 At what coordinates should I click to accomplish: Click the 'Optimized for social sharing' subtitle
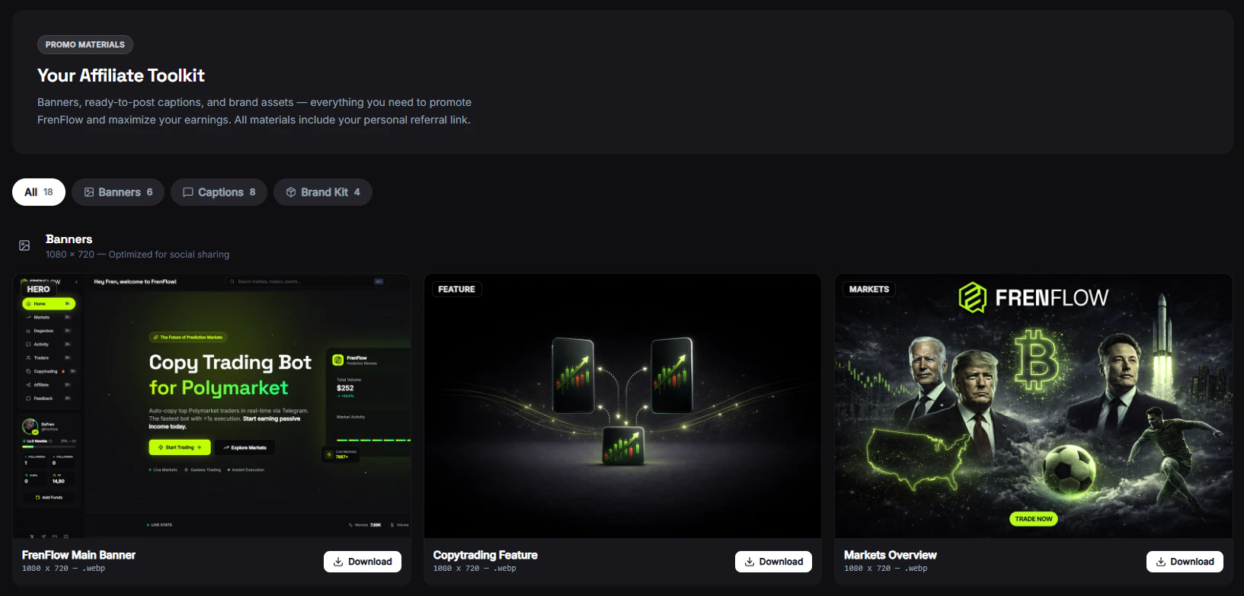click(x=169, y=255)
